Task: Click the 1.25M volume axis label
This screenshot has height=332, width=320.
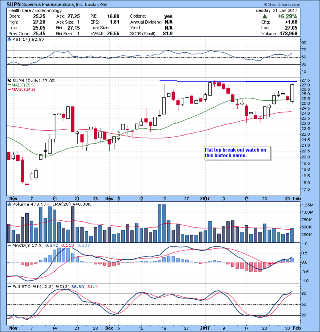Action: pyautogui.click(x=308, y=205)
